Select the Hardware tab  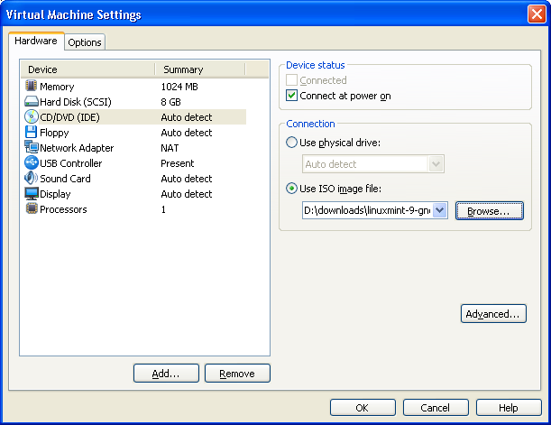coord(36,41)
